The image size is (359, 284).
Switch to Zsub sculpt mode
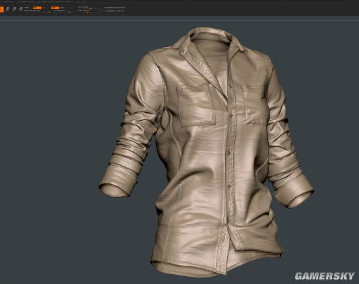[x=62, y=8]
